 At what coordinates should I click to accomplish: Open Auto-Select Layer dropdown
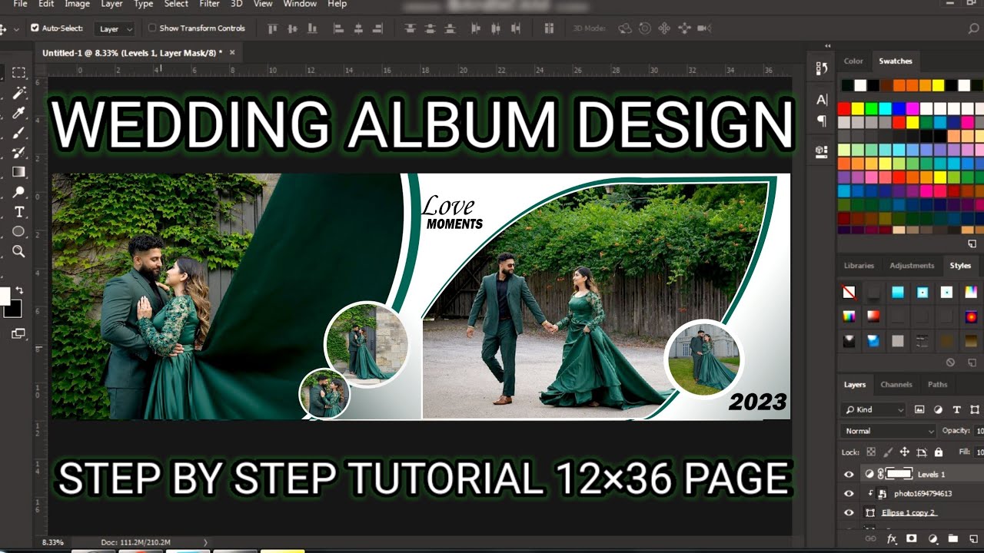pyautogui.click(x=115, y=29)
